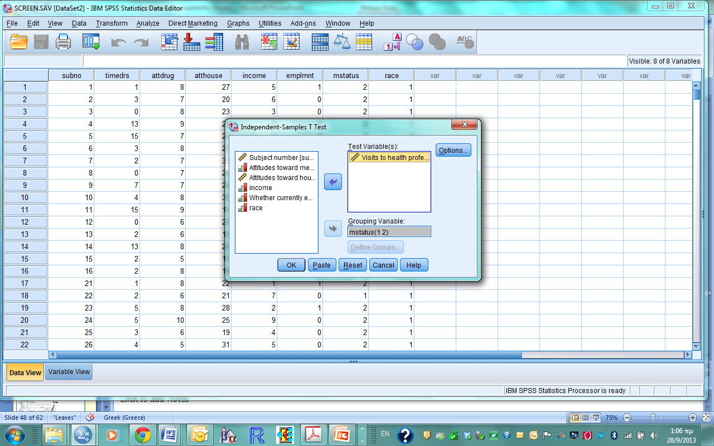The image size is (714, 446).
Task: Open the R application in taskbar
Action: (256, 434)
